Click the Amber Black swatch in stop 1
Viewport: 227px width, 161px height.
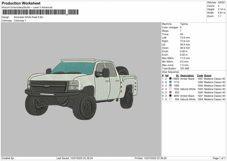pyautogui.click(x=171, y=79)
